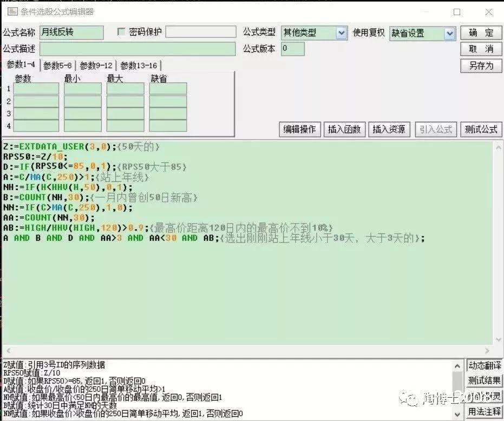The height and width of the screenshot is (421, 504).
Task: Click the translation line Z赋值:引用3号ID的序列数据
Action: pyautogui.click(x=54, y=365)
